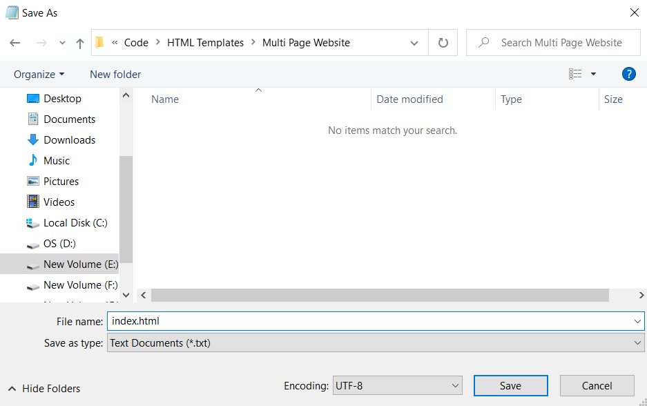This screenshot has width=647, height=406.
Task: Collapse folders with Hide Folders
Action: point(44,389)
